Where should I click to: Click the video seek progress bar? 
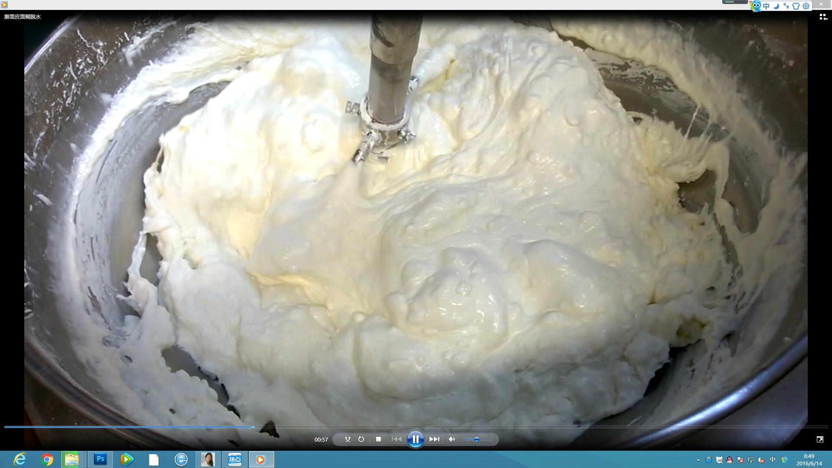(416, 427)
